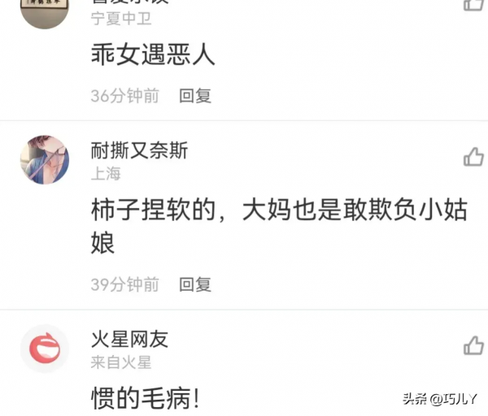This screenshot has height=416, width=488.
Task: Select the comment text 乖女遇恶人
Action: (x=153, y=54)
